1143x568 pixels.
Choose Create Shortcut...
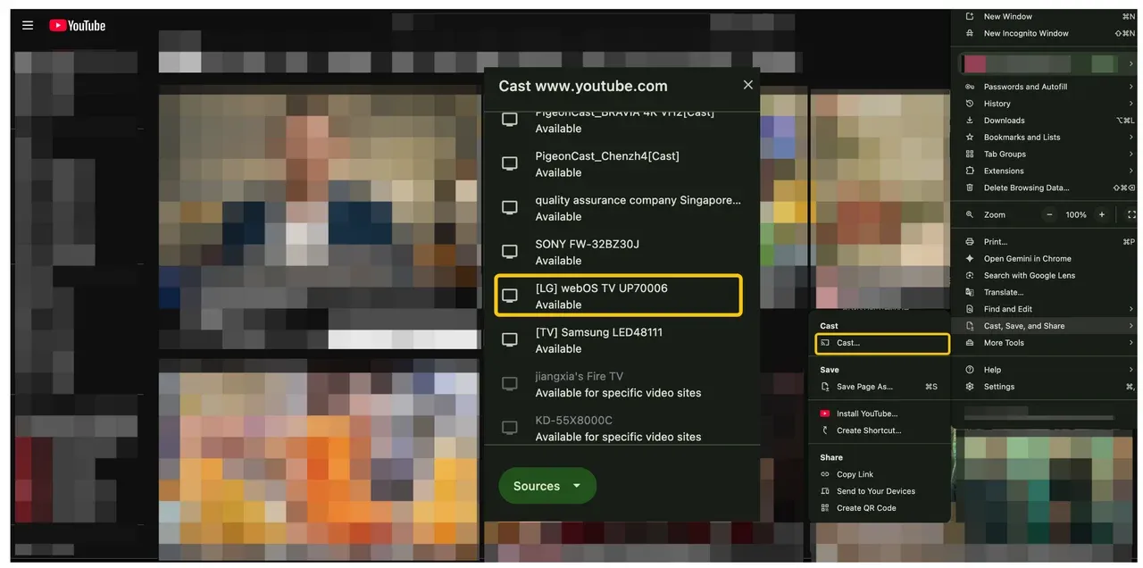(x=880, y=430)
